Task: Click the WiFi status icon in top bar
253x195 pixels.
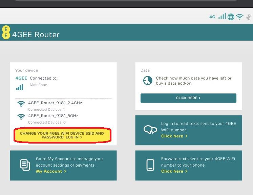Action: 239,17
